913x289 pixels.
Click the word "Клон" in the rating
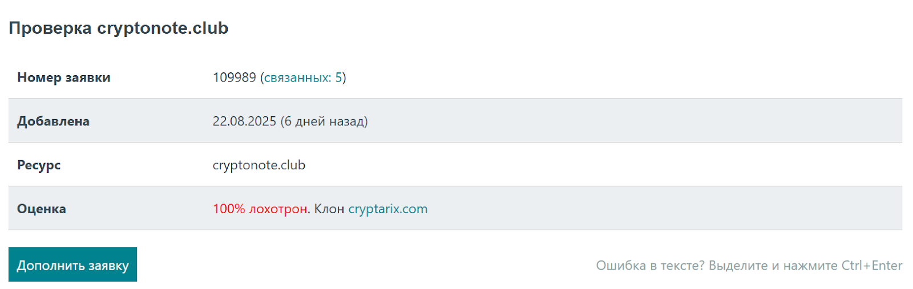click(329, 209)
